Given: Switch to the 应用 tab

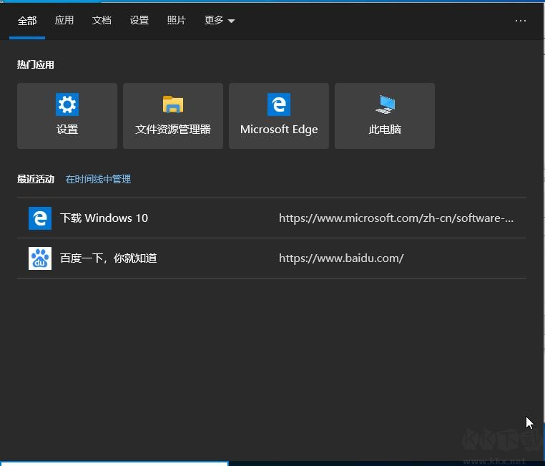Looking at the screenshot, I should [x=64, y=21].
